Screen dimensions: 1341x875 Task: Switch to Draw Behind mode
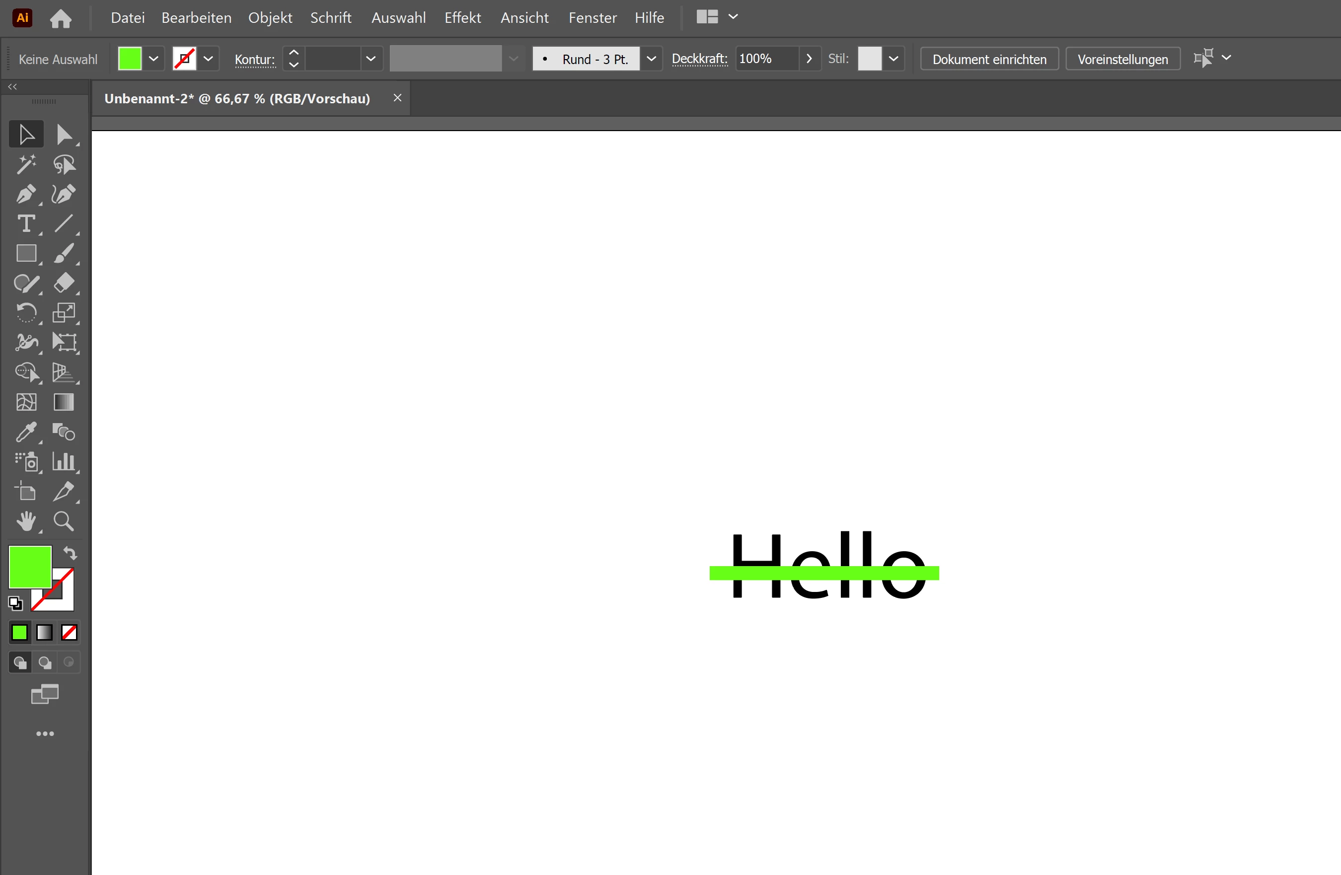(45, 662)
